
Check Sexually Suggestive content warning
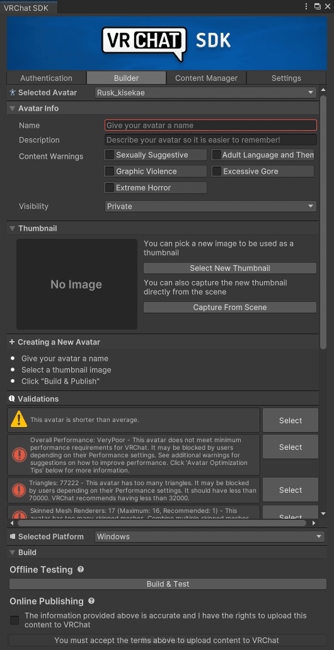click(x=110, y=155)
